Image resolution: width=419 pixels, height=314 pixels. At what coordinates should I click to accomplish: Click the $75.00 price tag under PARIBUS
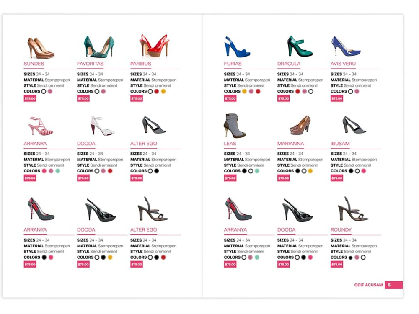pyautogui.click(x=136, y=98)
